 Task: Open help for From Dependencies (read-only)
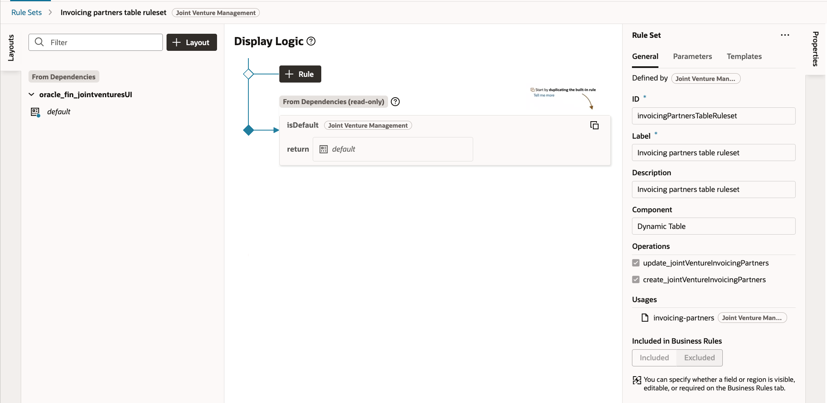click(395, 102)
